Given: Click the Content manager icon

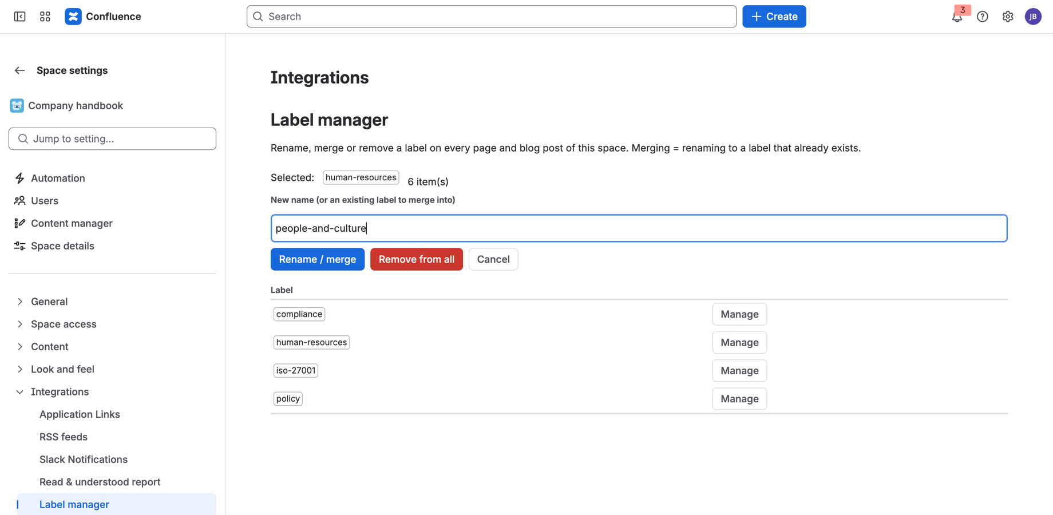Looking at the screenshot, I should [x=19, y=223].
